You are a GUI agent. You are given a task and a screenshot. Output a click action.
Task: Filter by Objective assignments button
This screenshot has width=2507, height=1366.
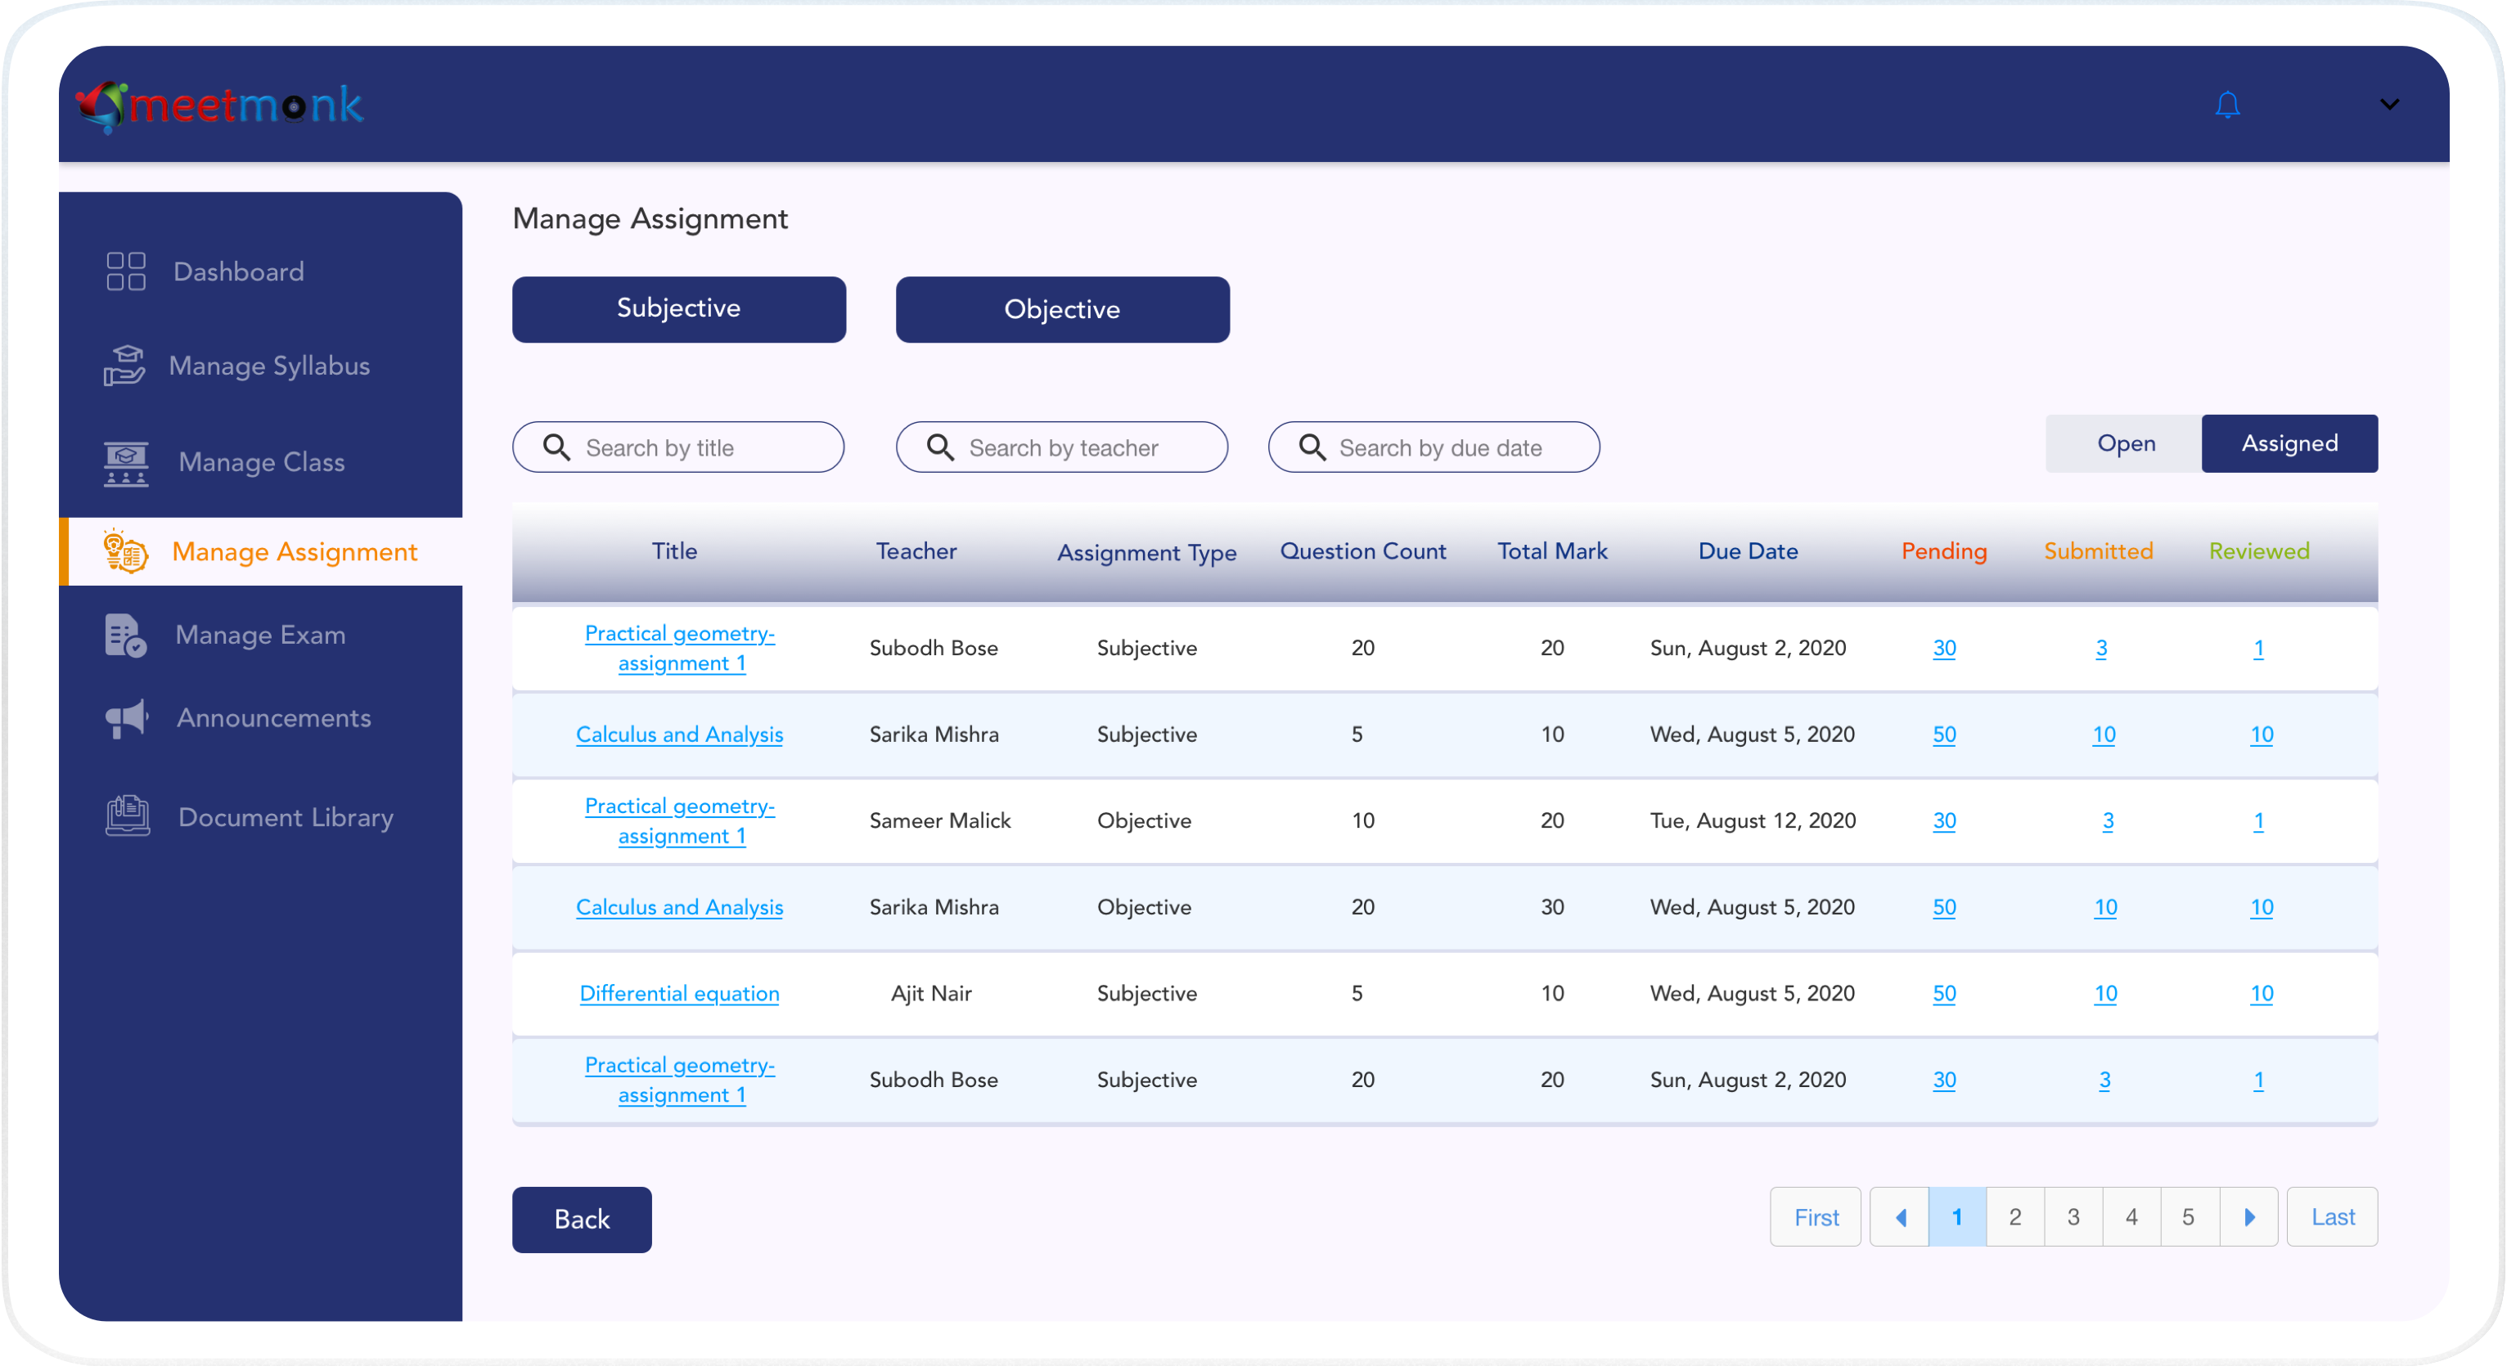point(1062,309)
